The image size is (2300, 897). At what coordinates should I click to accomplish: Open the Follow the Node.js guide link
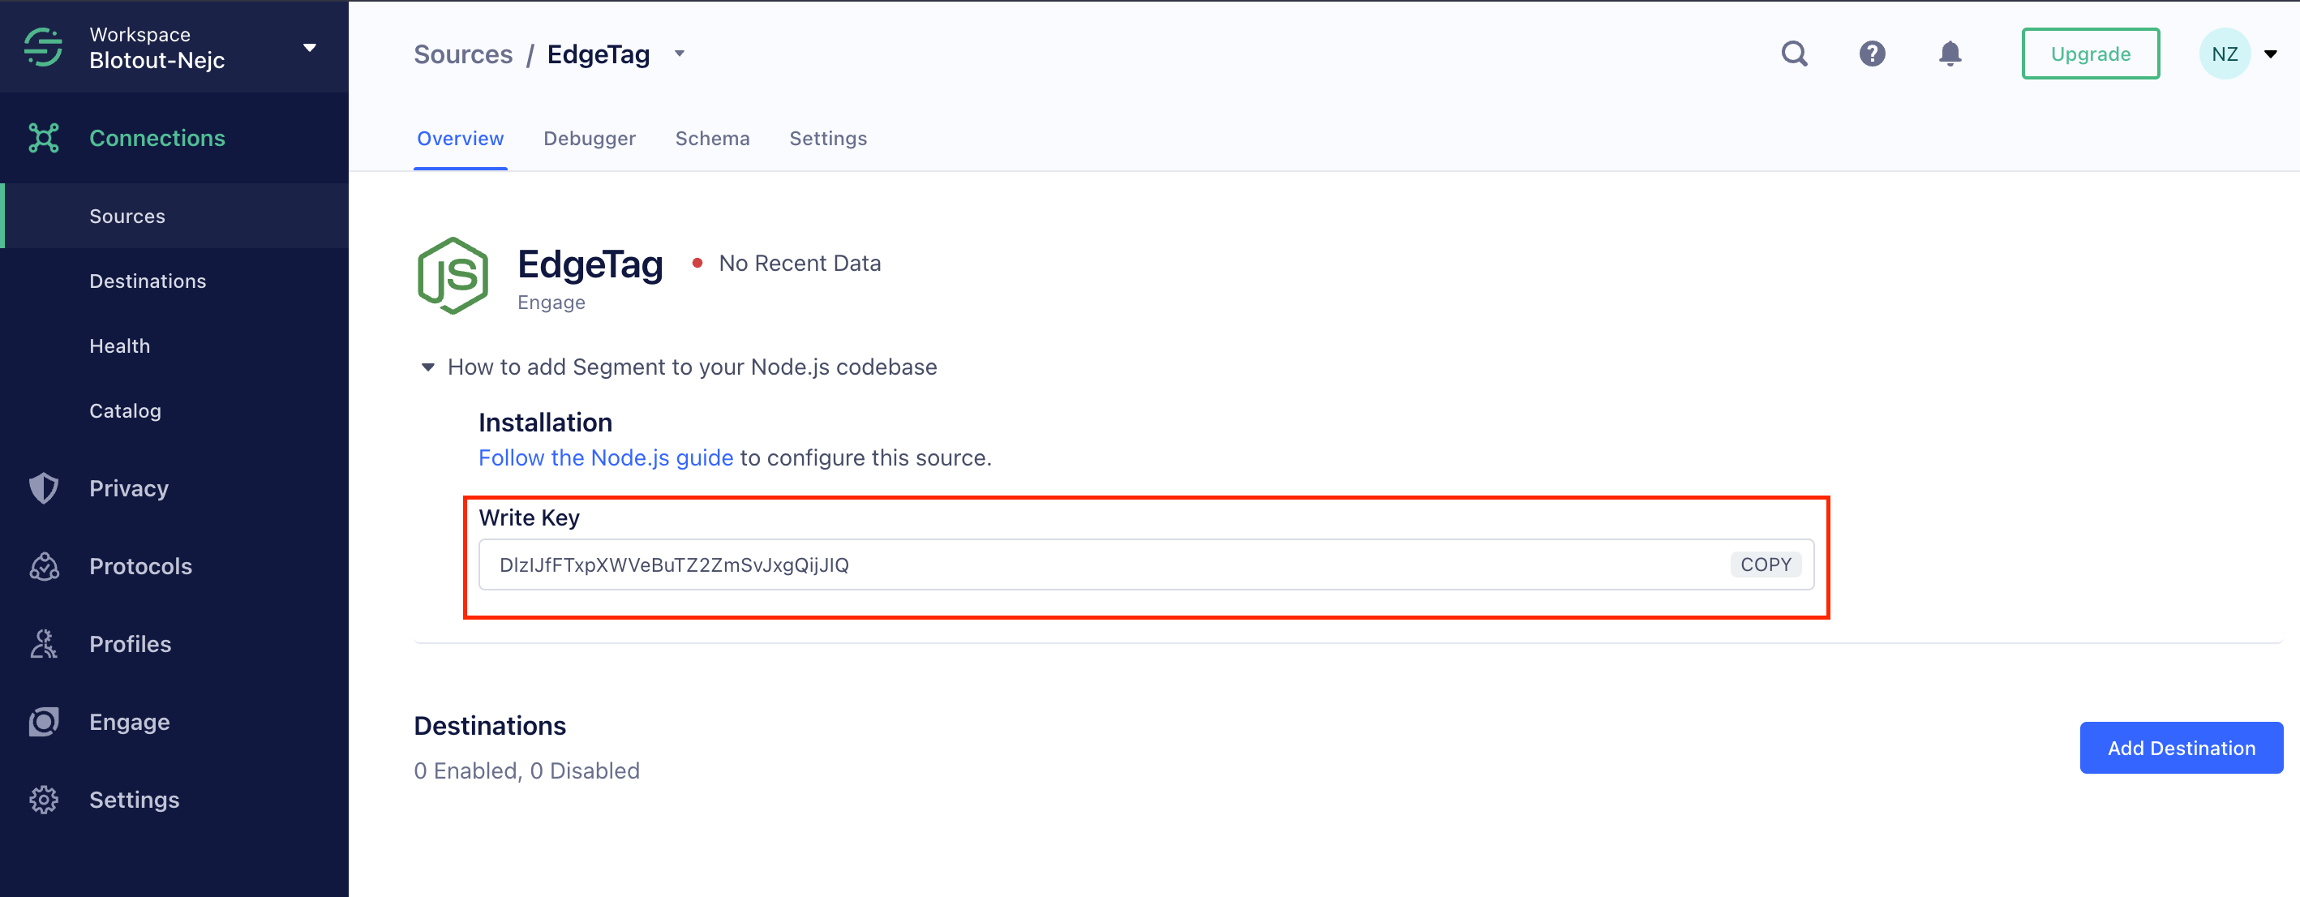point(605,458)
